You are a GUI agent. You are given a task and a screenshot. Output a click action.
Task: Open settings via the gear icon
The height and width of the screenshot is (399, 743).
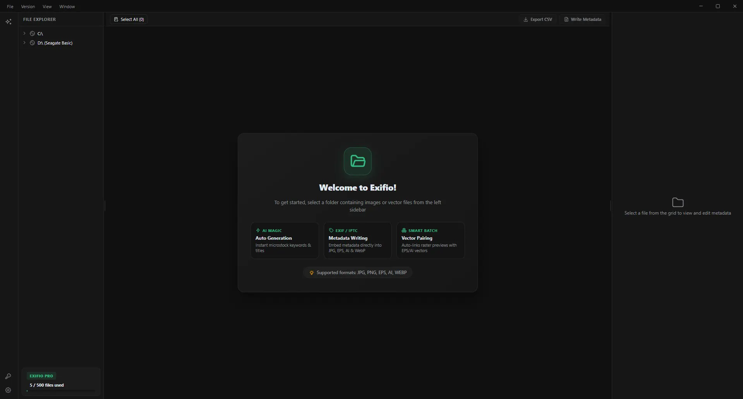(8, 390)
